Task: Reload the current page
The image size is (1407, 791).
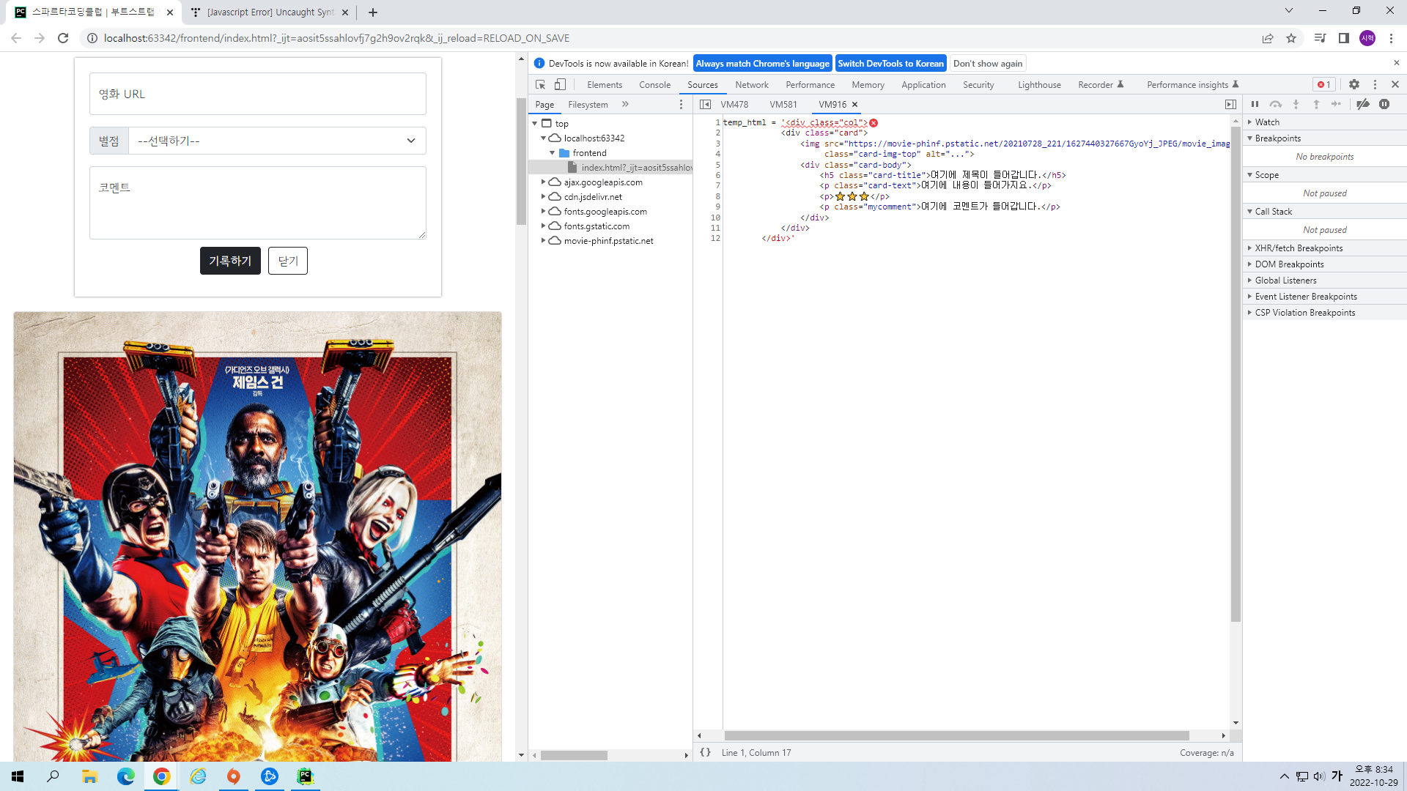Action: (63, 38)
